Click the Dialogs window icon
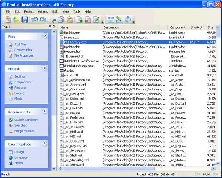 point(10,152)
